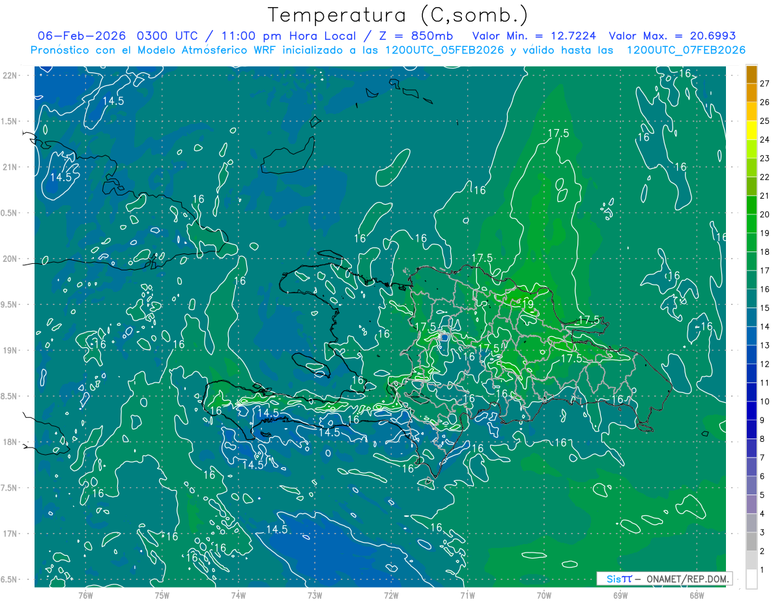
Task: Pick the bright green swatch between 20 and 21
Action: pos(751,205)
